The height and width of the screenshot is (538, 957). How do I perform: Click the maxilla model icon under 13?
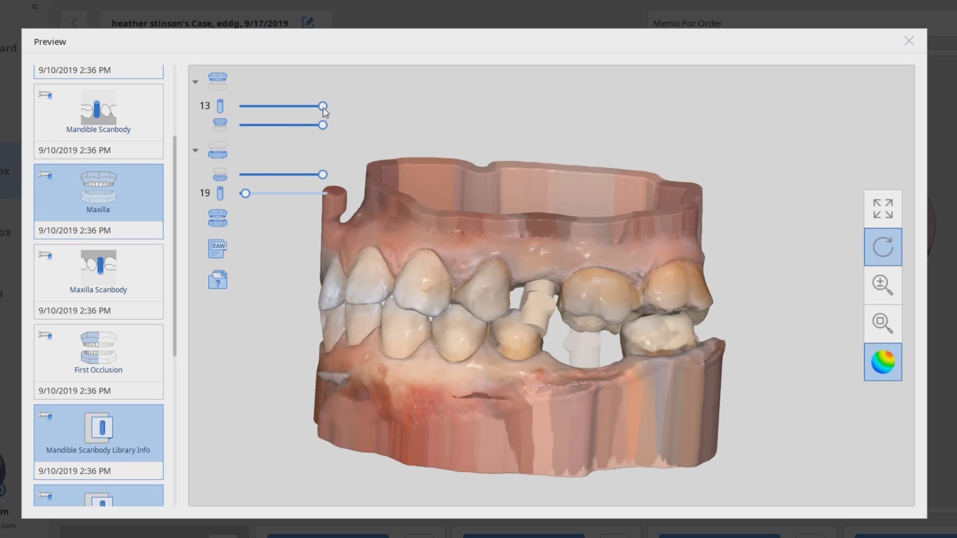click(x=220, y=125)
